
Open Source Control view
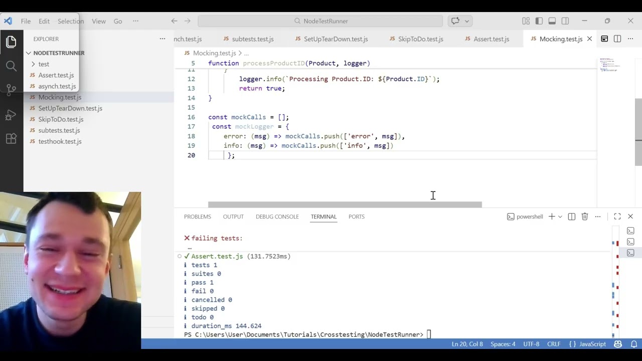pos(11,90)
